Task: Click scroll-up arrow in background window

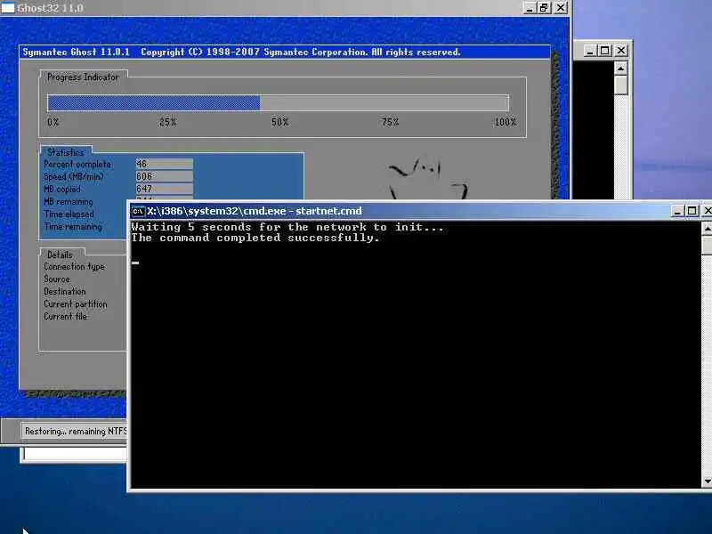Action: coord(620,69)
